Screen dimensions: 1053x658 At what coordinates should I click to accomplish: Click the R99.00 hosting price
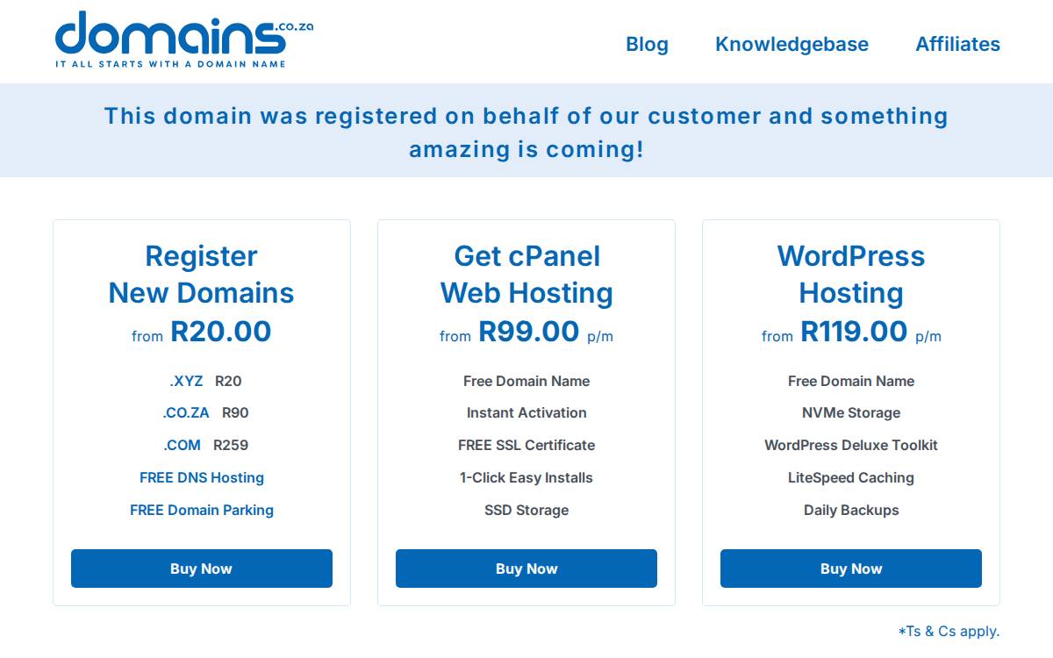tap(529, 332)
